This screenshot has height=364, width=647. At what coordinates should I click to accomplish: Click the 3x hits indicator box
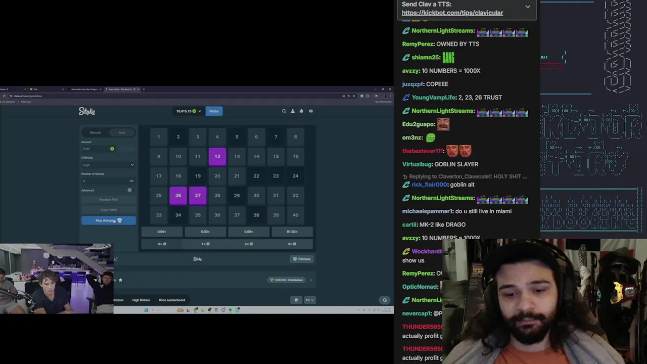click(x=292, y=244)
